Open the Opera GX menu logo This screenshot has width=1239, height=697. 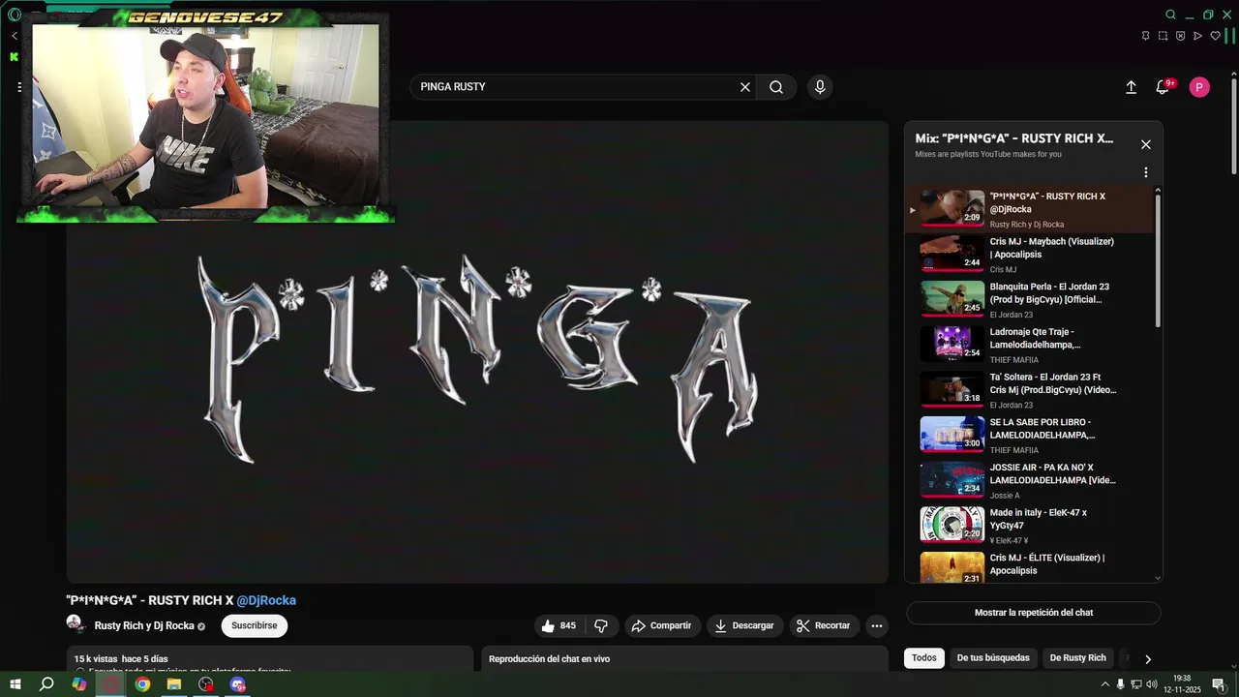[x=14, y=15]
